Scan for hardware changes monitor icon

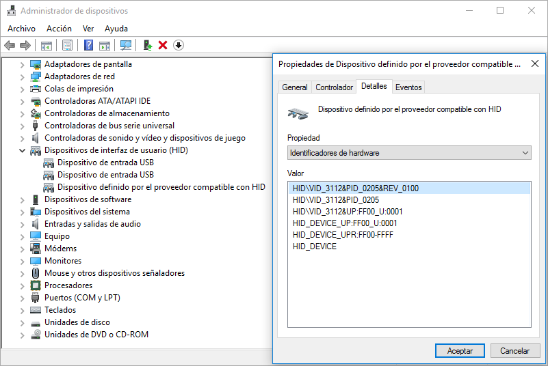126,45
